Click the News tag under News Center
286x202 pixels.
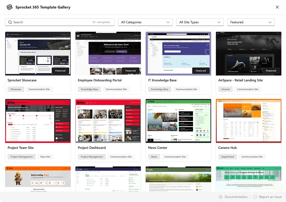coord(154,157)
